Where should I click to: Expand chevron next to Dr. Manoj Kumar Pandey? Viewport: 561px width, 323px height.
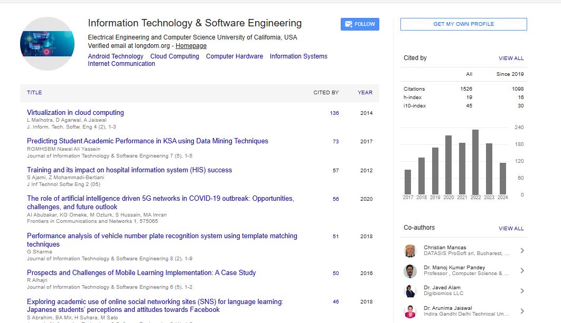522,271
